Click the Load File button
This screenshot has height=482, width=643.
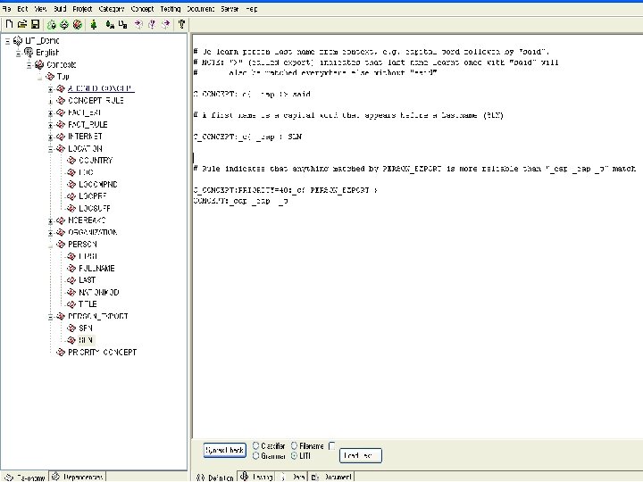pos(361,455)
